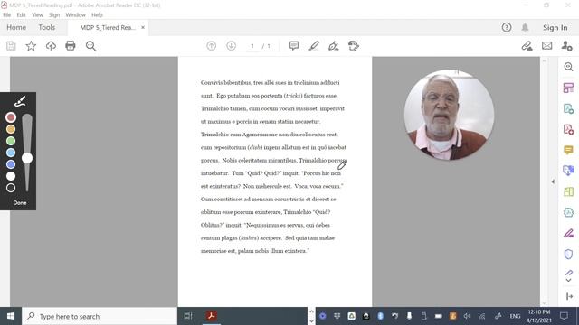
Task: Click the pen thickness slider handle
Action: [x=27, y=158]
